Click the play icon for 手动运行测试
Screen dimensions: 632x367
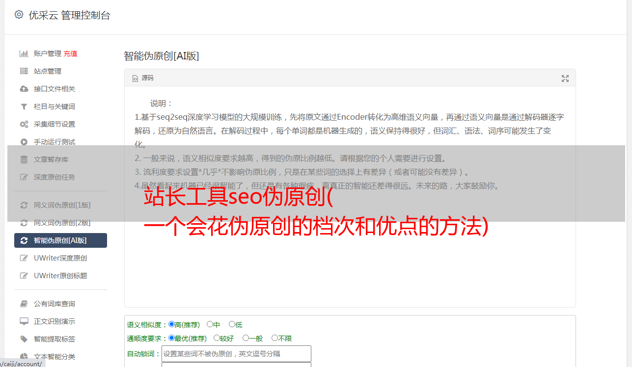[24, 142]
